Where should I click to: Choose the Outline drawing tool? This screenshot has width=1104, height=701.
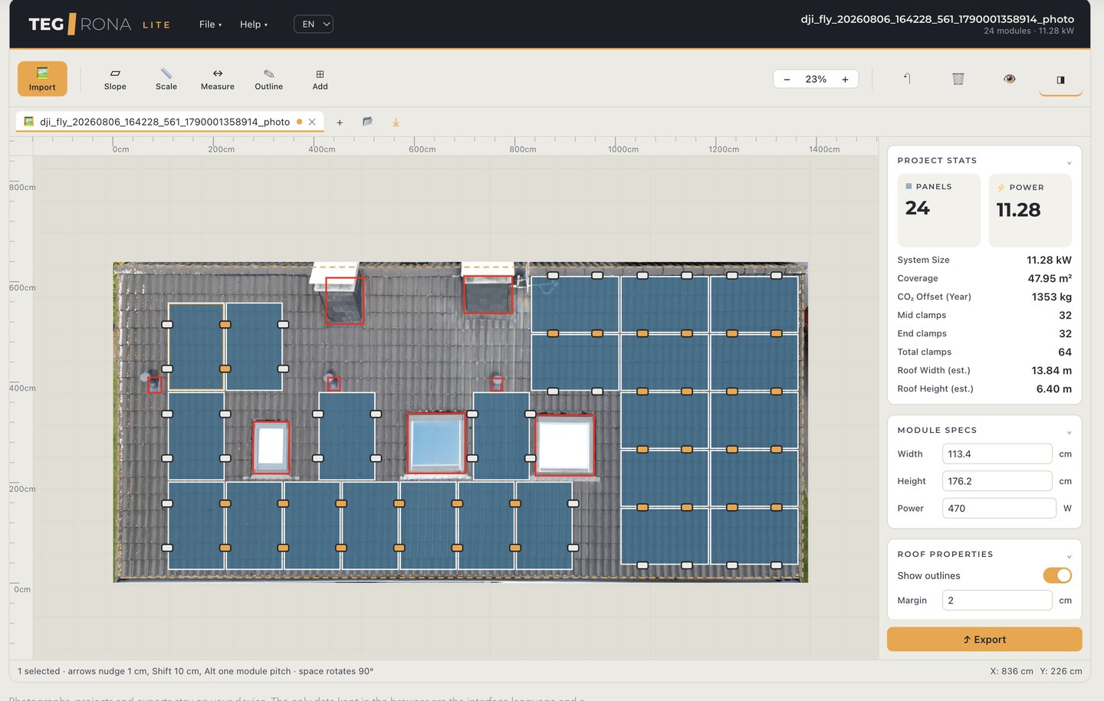tap(269, 79)
